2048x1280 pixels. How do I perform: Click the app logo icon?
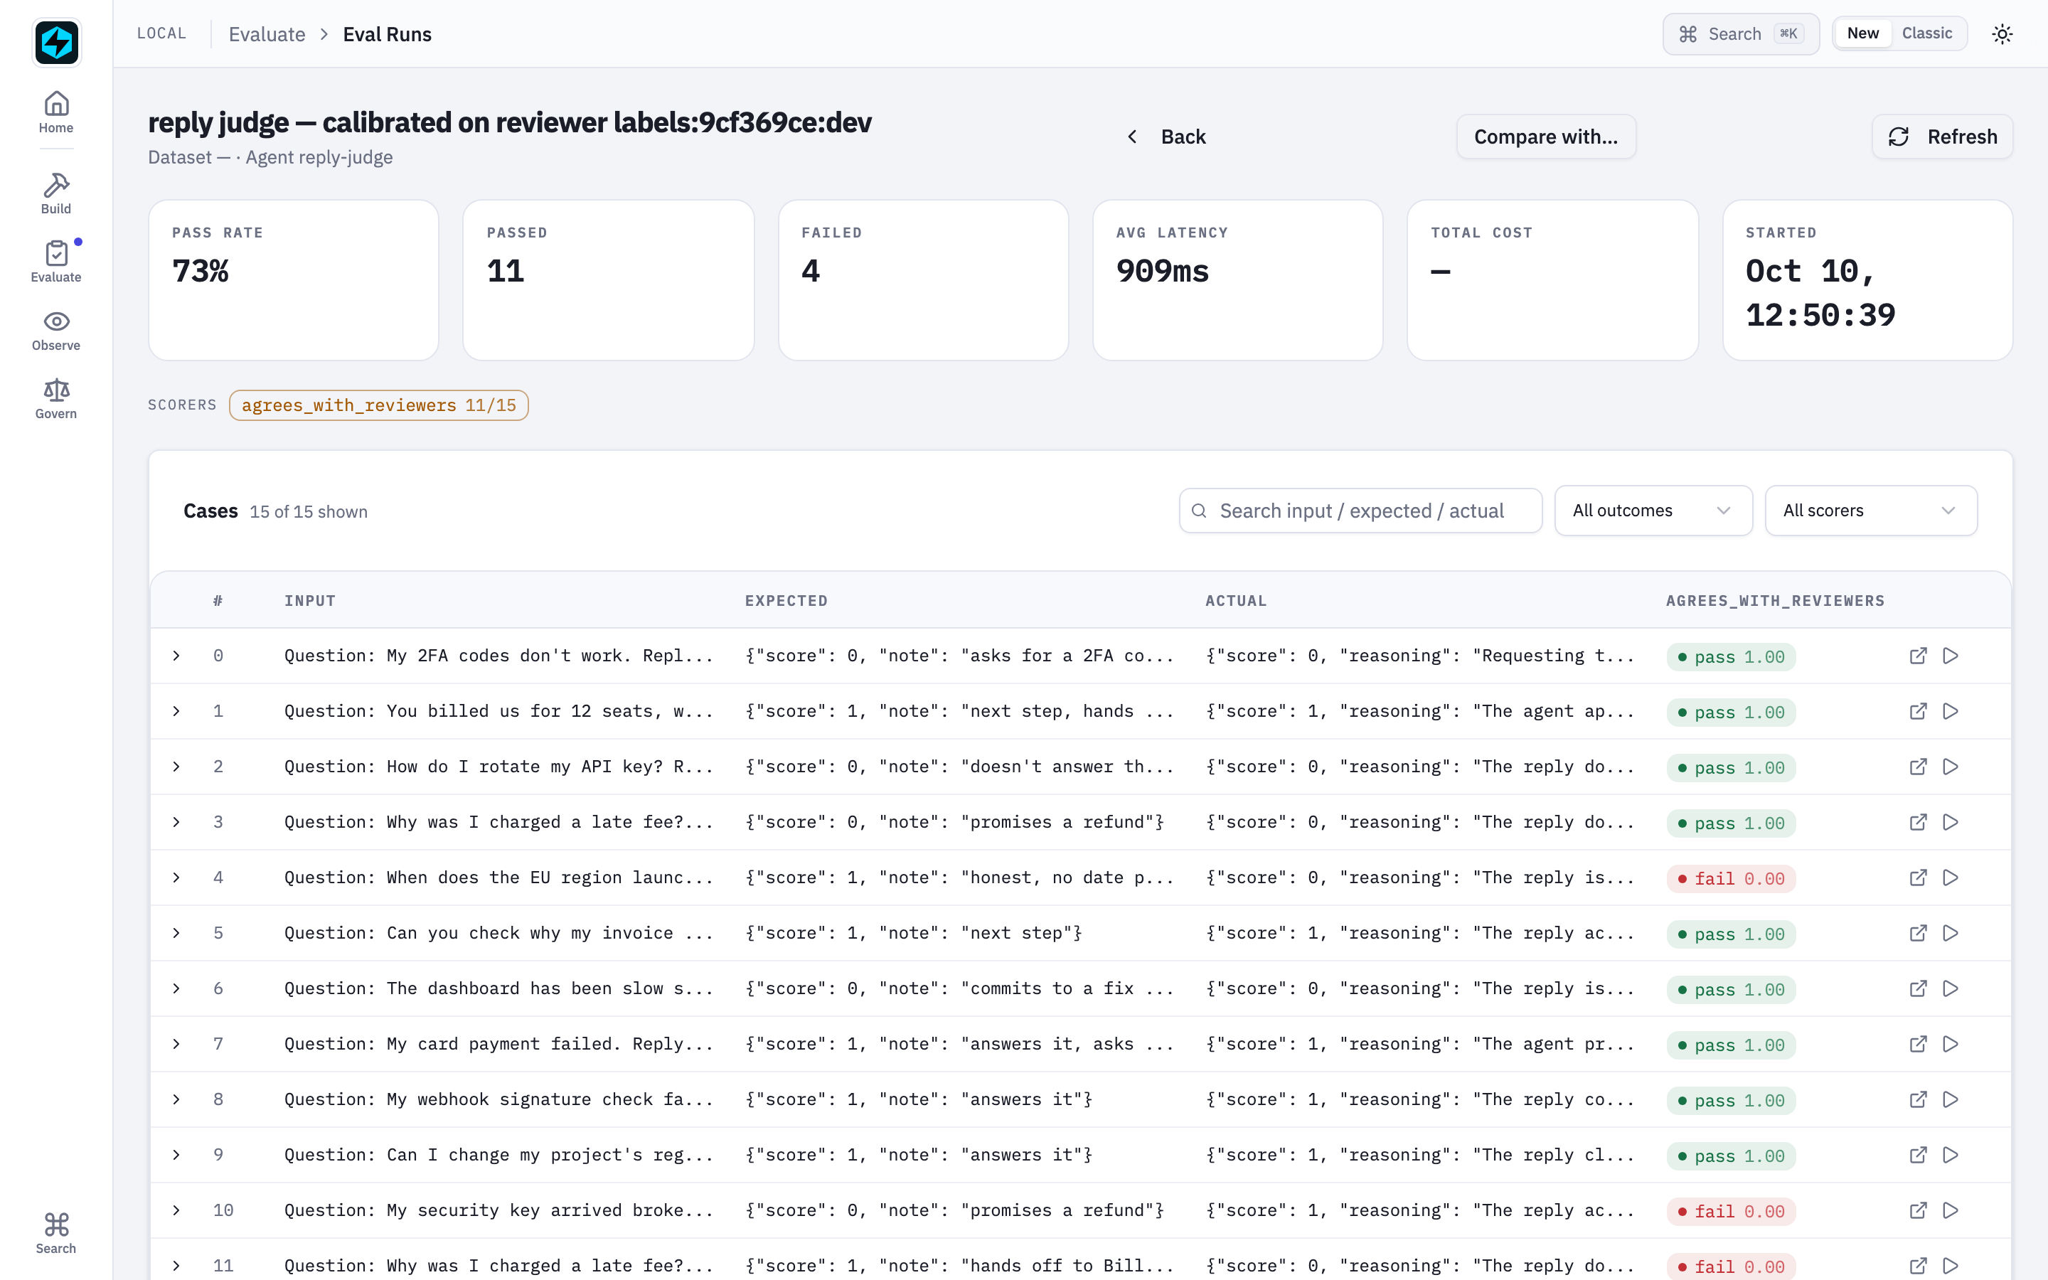(x=56, y=41)
